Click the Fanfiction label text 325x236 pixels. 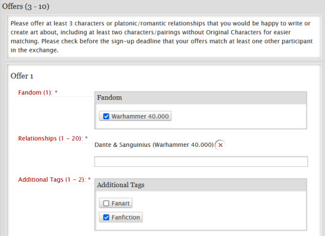(x=126, y=217)
